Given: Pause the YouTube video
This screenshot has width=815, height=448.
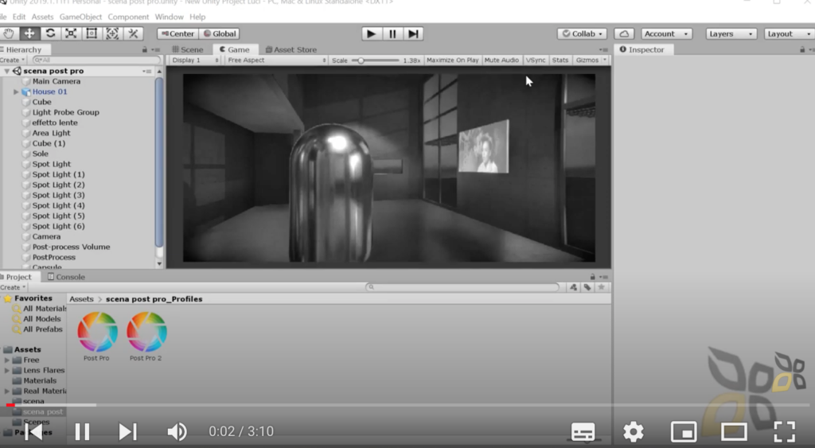Looking at the screenshot, I should click(82, 431).
